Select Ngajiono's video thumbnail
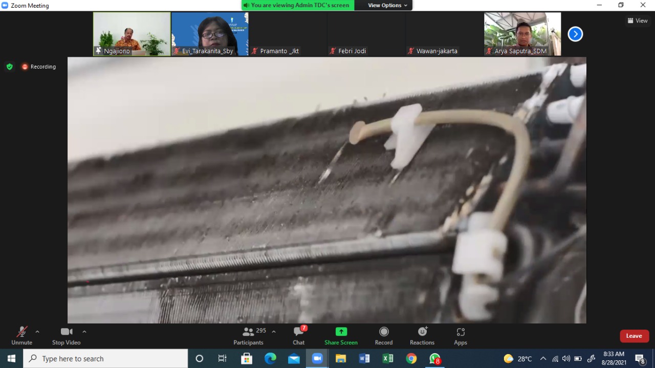Viewport: 655px width, 368px height. [132, 34]
